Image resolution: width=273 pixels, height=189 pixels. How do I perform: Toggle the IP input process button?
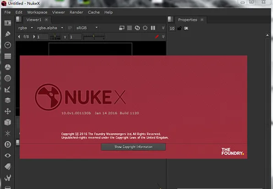[x=70, y=28]
